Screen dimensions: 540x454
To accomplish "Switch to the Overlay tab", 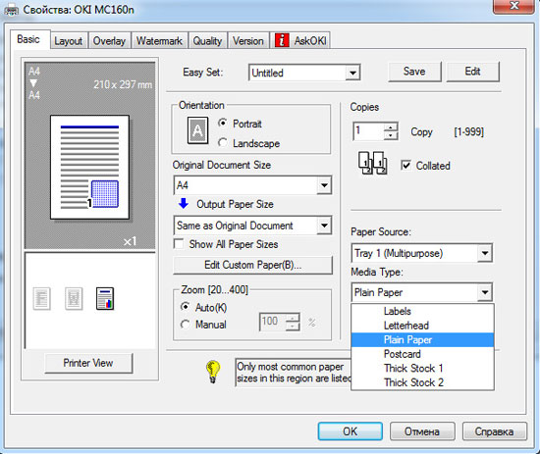I will tap(109, 41).
